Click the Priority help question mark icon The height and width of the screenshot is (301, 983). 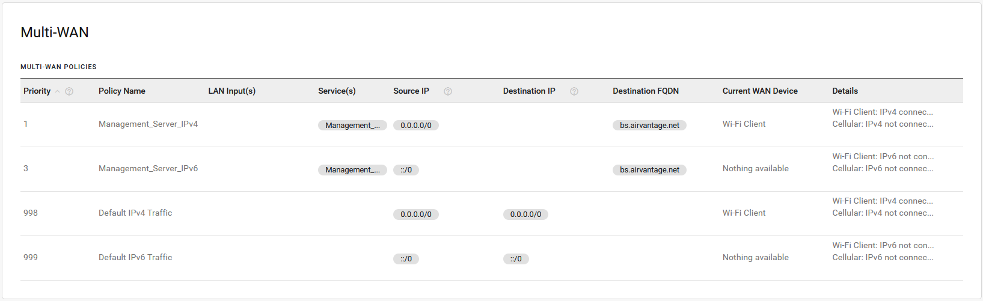coord(69,91)
